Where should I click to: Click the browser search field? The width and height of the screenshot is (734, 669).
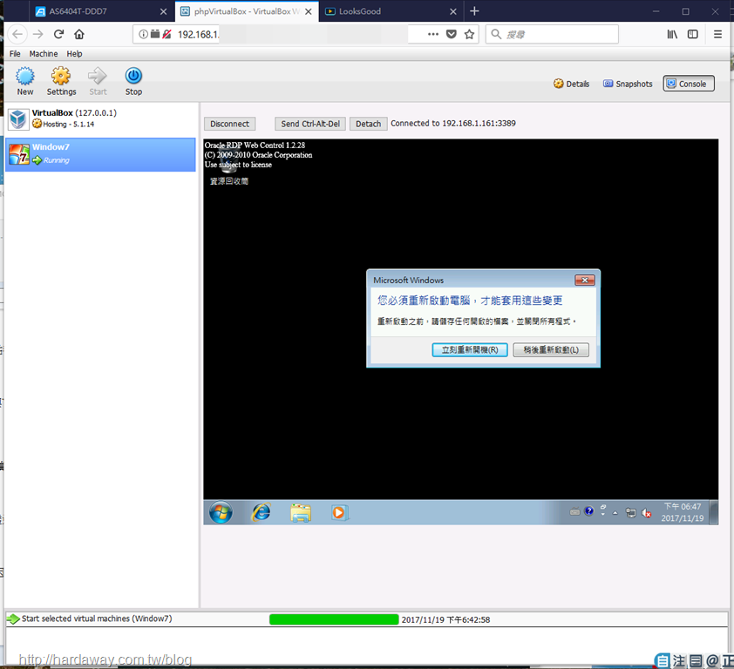(552, 34)
